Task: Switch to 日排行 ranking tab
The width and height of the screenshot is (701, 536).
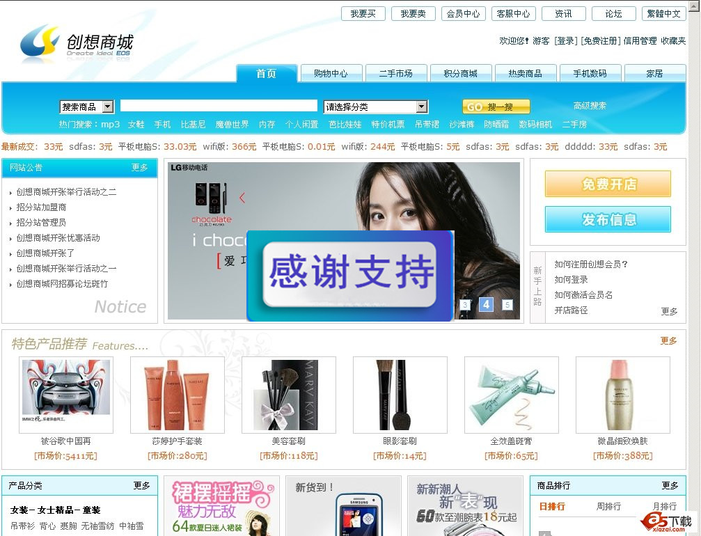Action: 552,507
